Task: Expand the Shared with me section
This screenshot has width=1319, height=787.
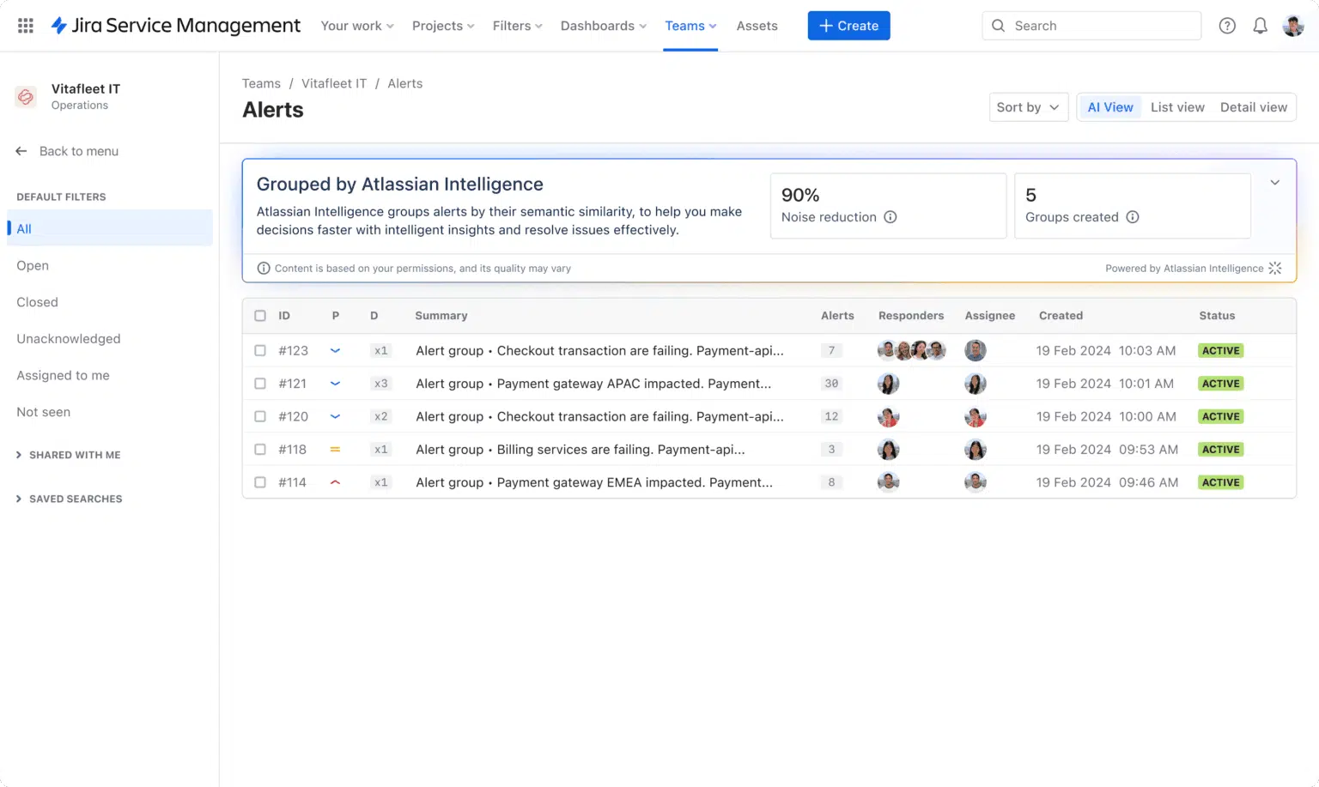Action: click(69, 455)
